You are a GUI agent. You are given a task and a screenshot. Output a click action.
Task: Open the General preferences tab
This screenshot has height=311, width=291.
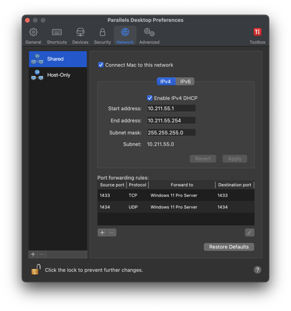pos(33,36)
